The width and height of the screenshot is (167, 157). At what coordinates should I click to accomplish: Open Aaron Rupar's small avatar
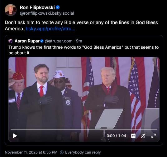click(x=11, y=41)
